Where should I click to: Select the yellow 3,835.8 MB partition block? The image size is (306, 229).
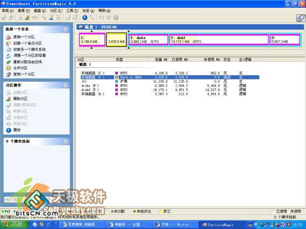click(116, 40)
